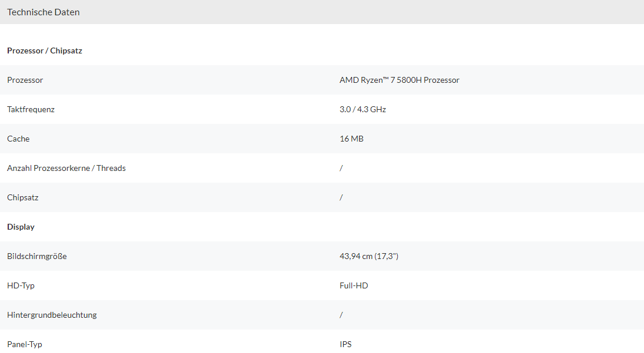The width and height of the screenshot is (644, 353).
Task: Click the Technische Daten section header
Action: pos(43,12)
